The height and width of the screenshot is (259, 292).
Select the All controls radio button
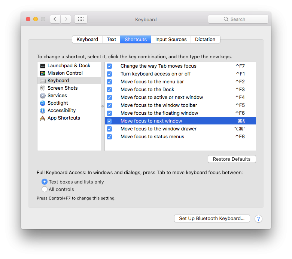pyautogui.click(x=45, y=189)
